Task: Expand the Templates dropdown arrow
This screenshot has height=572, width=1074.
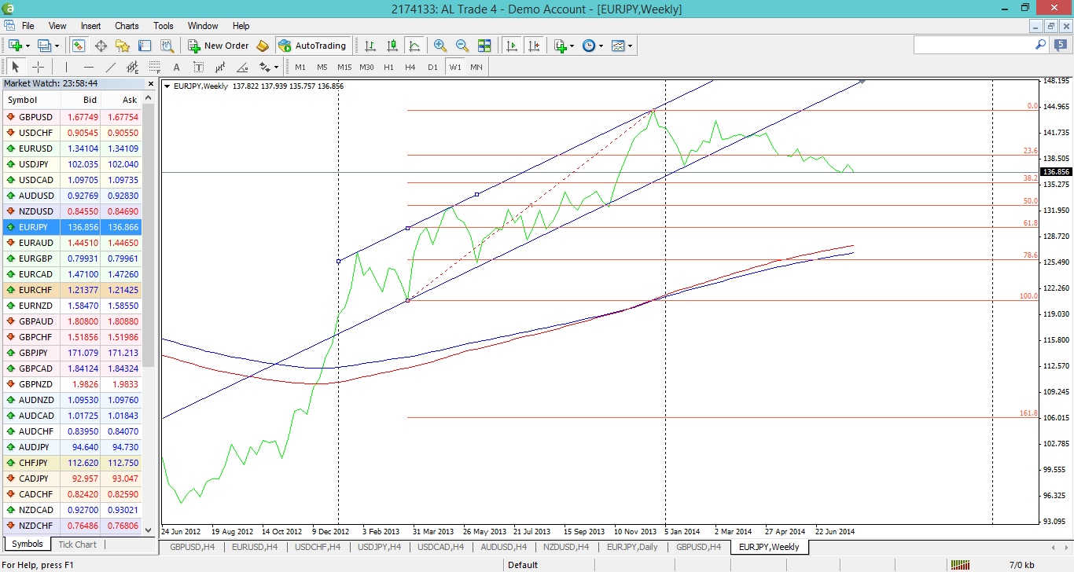Action: point(631,46)
